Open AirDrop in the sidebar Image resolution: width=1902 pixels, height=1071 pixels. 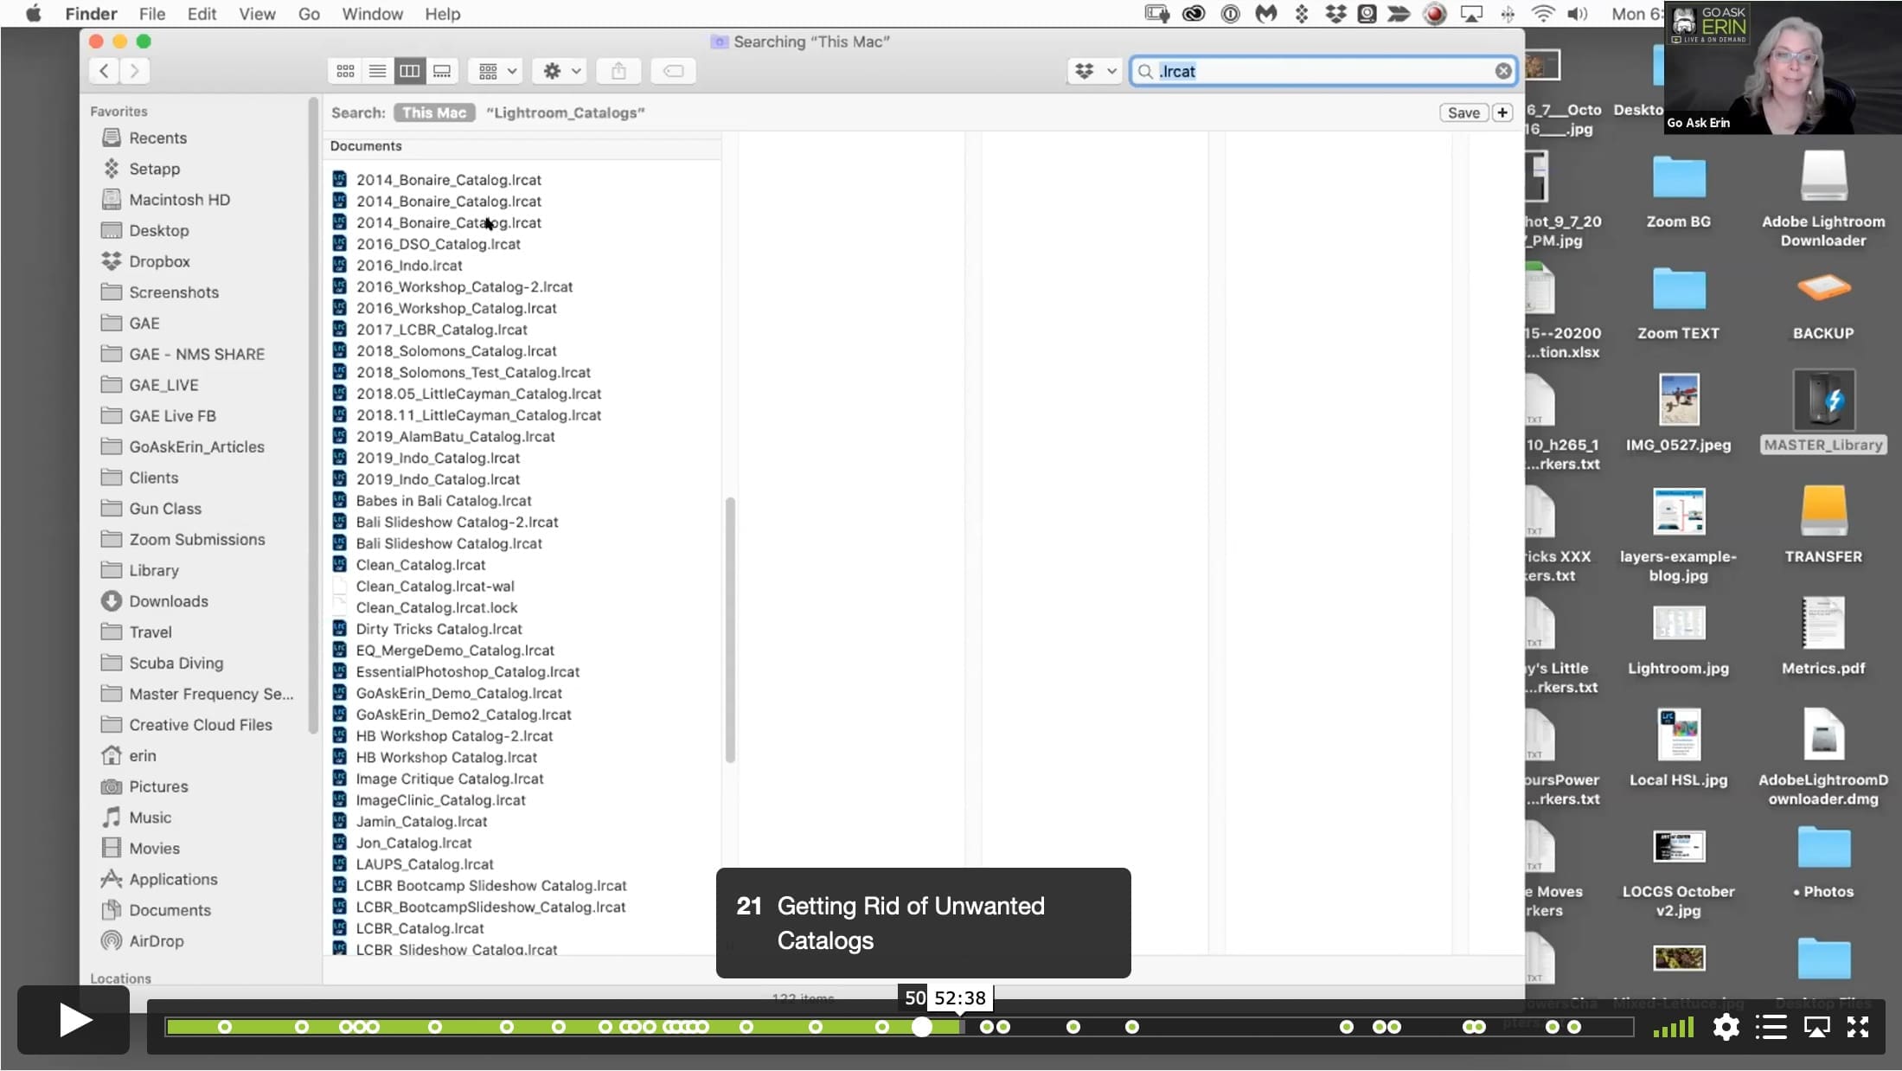(156, 941)
